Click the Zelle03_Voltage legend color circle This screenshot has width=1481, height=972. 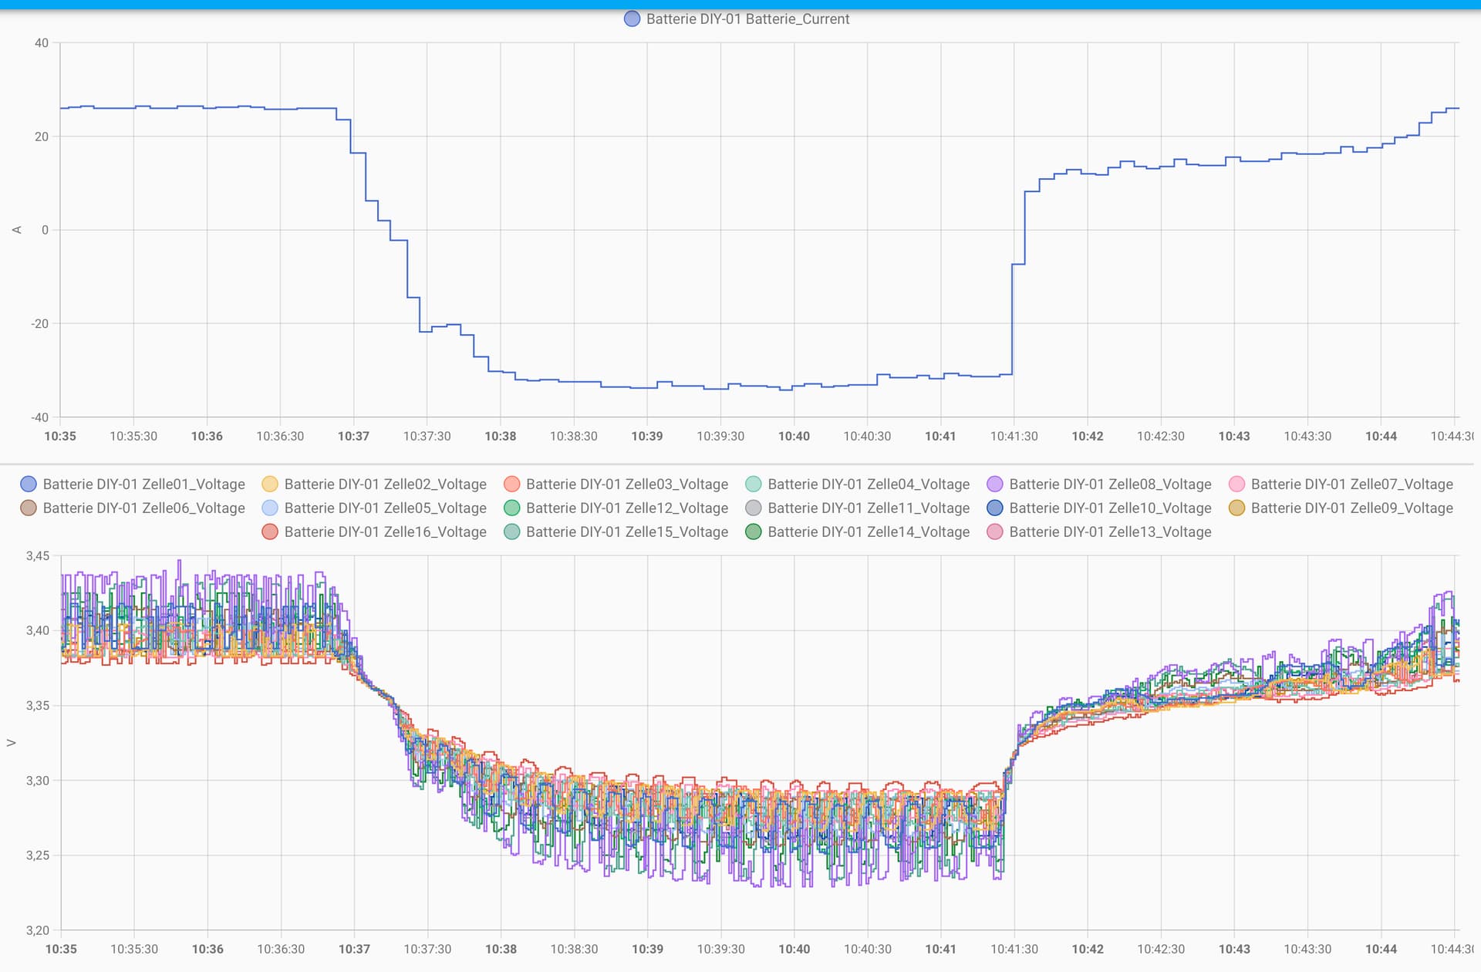click(x=511, y=484)
